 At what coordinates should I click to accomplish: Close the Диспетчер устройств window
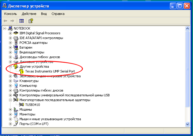click(x=187, y=6)
